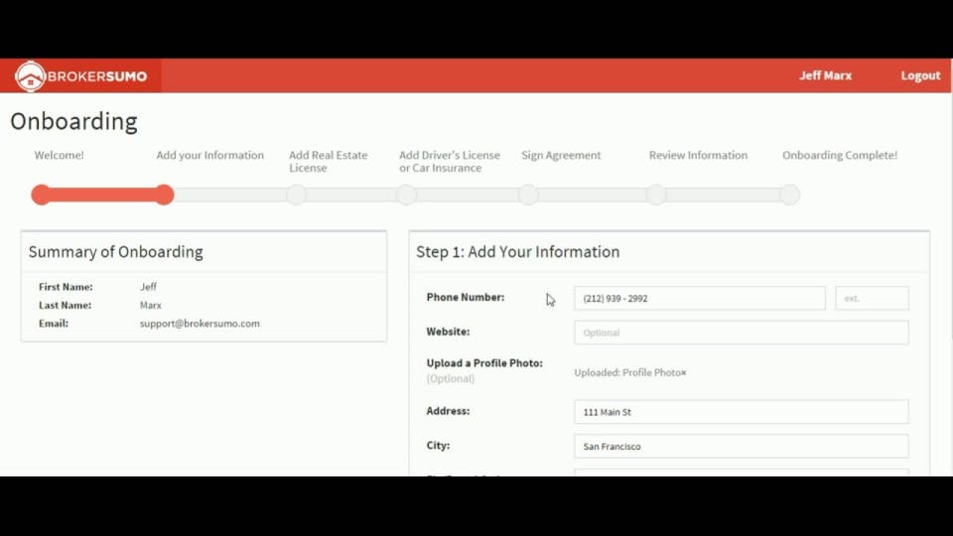The width and height of the screenshot is (953, 536).
Task: Select the Review Information step circle
Action: [x=656, y=195]
